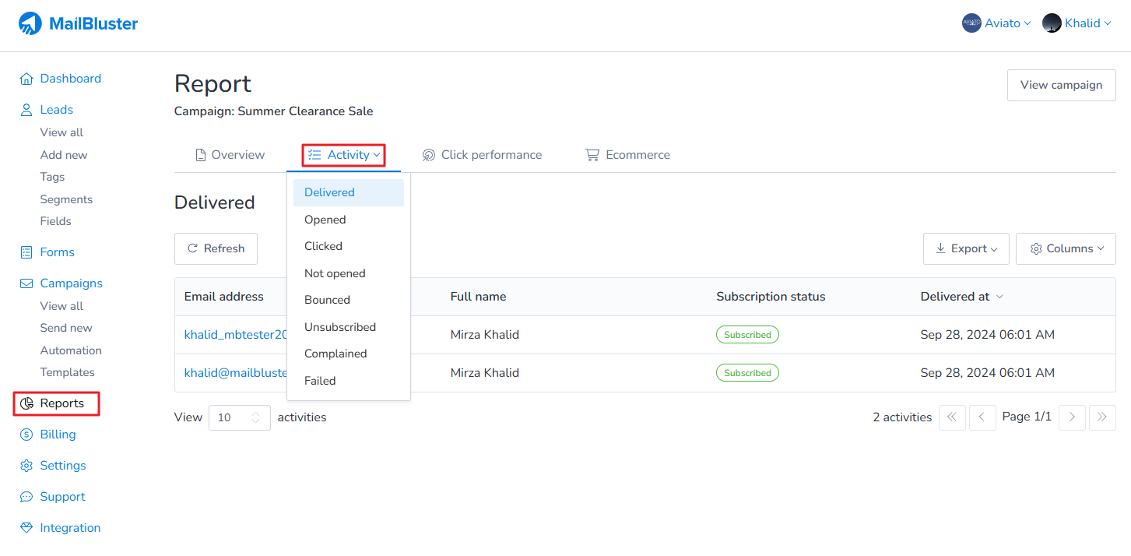The width and height of the screenshot is (1131, 556).
Task: Click the Forms icon in sidebar
Action: [x=26, y=252]
